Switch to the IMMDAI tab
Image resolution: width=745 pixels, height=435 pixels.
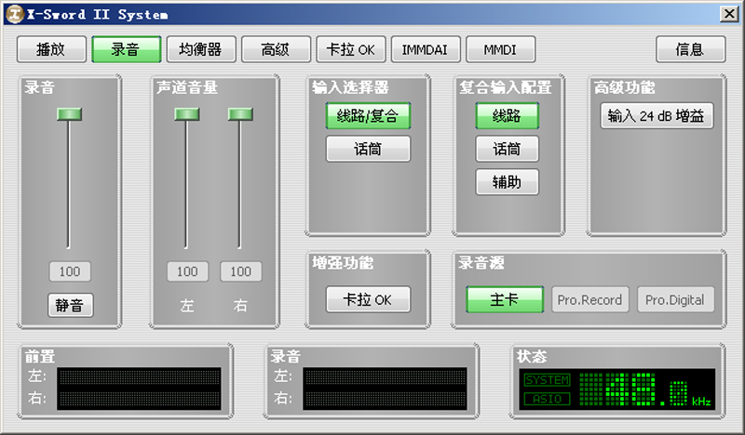coord(426,49)
